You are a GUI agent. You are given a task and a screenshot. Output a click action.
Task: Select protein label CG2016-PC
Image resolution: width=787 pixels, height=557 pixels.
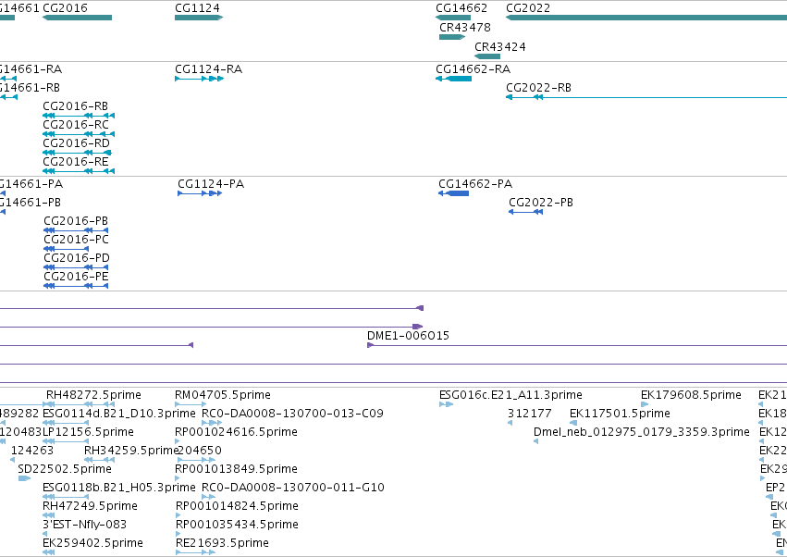[x=76, y=240]
